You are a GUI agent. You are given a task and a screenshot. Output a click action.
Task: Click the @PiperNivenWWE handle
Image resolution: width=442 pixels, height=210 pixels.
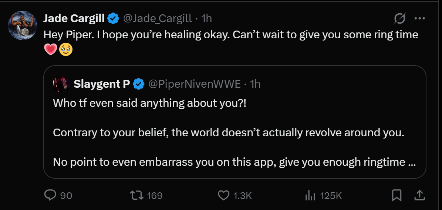point(195,84)
